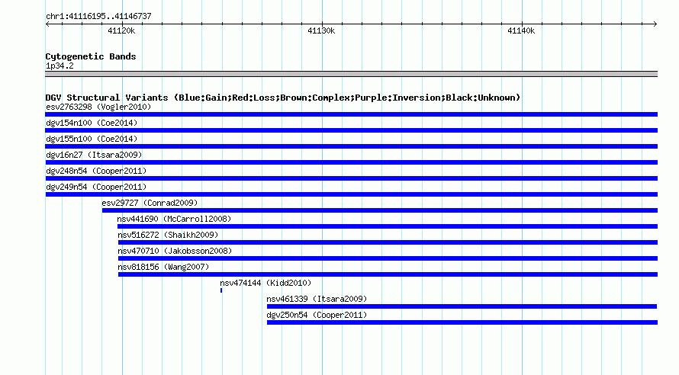Open the dgv155n100 (Coe2014) variant
Image resolution: width=679 pixels, height=375 pixels.
click(92, 139)
